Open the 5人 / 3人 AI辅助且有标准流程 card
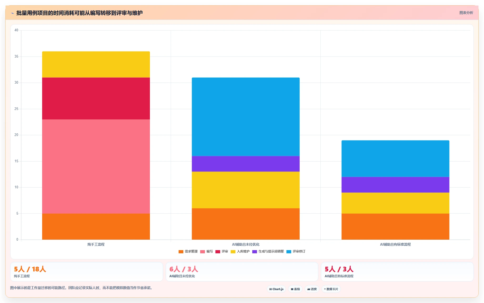 (x=397, y=272)
